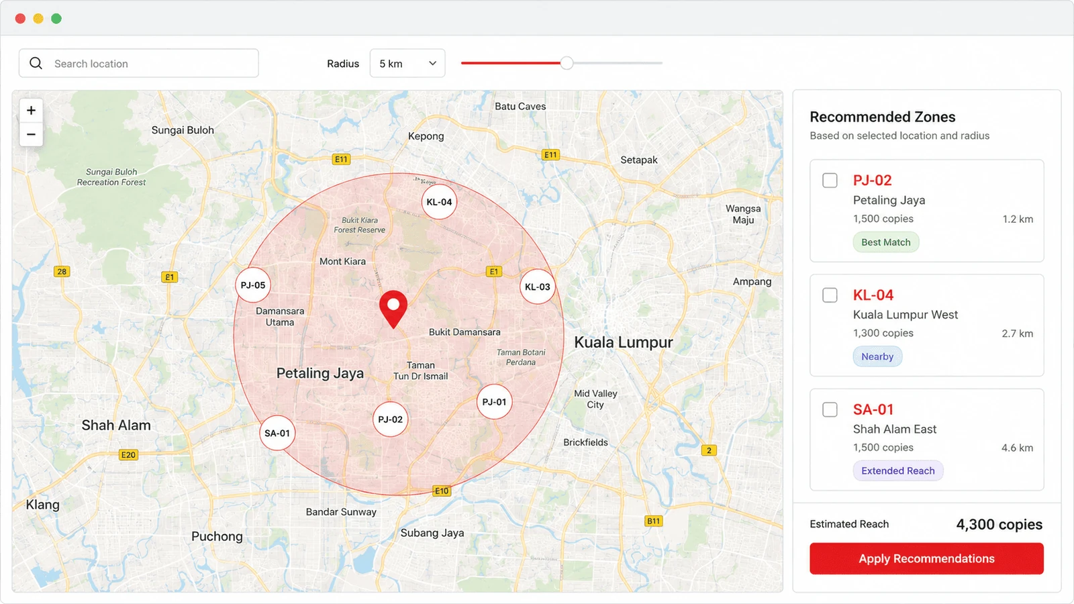Select the PJ-05 zone marker on map
The image size is (1074, 604).
pyautogui.click(x=253, y=285)
